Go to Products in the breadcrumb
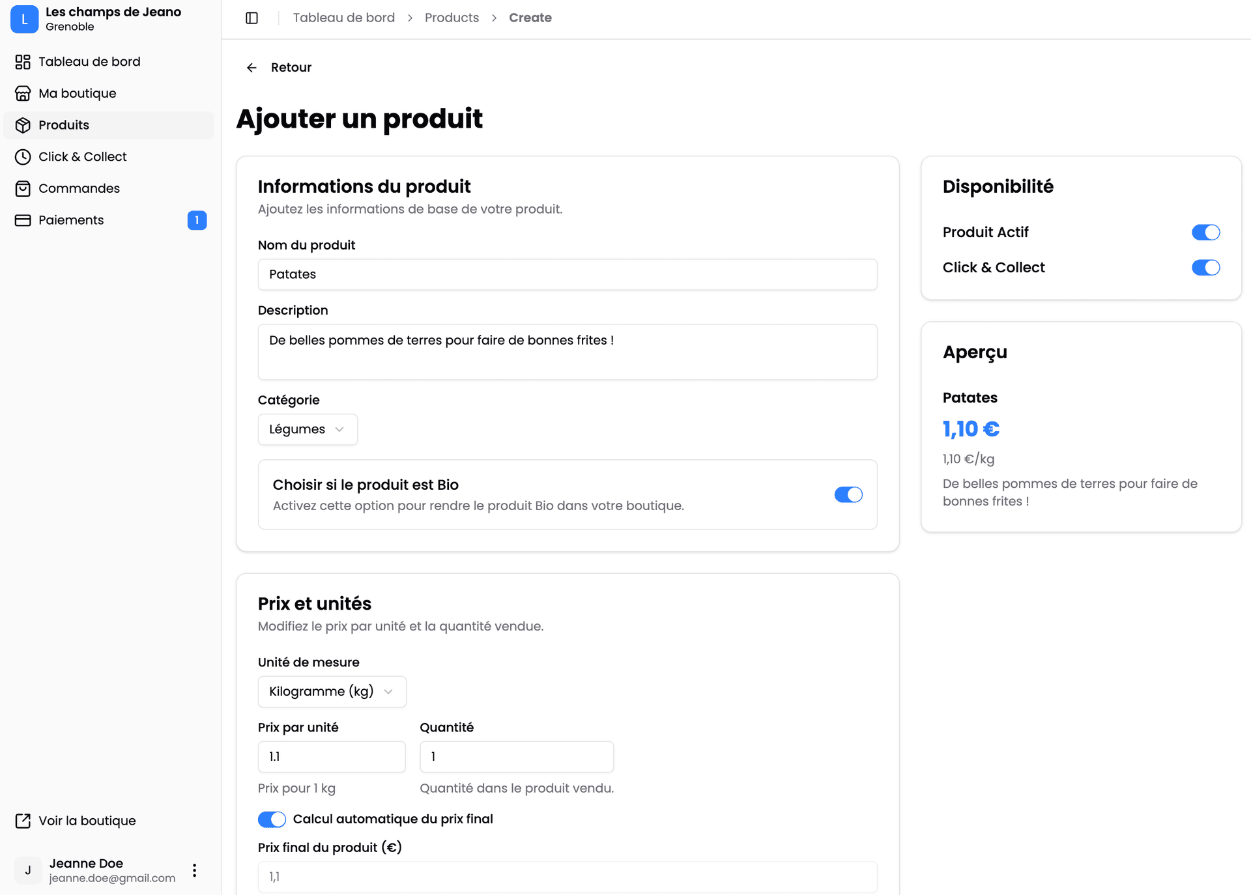The height and width of the screenshot is (895, 1251). click(x=452, y=18)
